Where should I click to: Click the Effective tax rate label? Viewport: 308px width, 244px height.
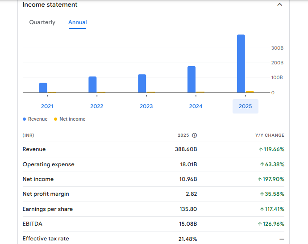click(x=46, y=239)
